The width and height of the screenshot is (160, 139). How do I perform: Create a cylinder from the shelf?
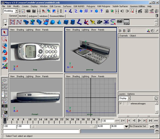(73, 22)
